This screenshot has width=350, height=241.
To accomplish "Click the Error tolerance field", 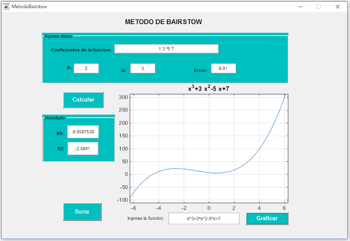I will [224, 68].
